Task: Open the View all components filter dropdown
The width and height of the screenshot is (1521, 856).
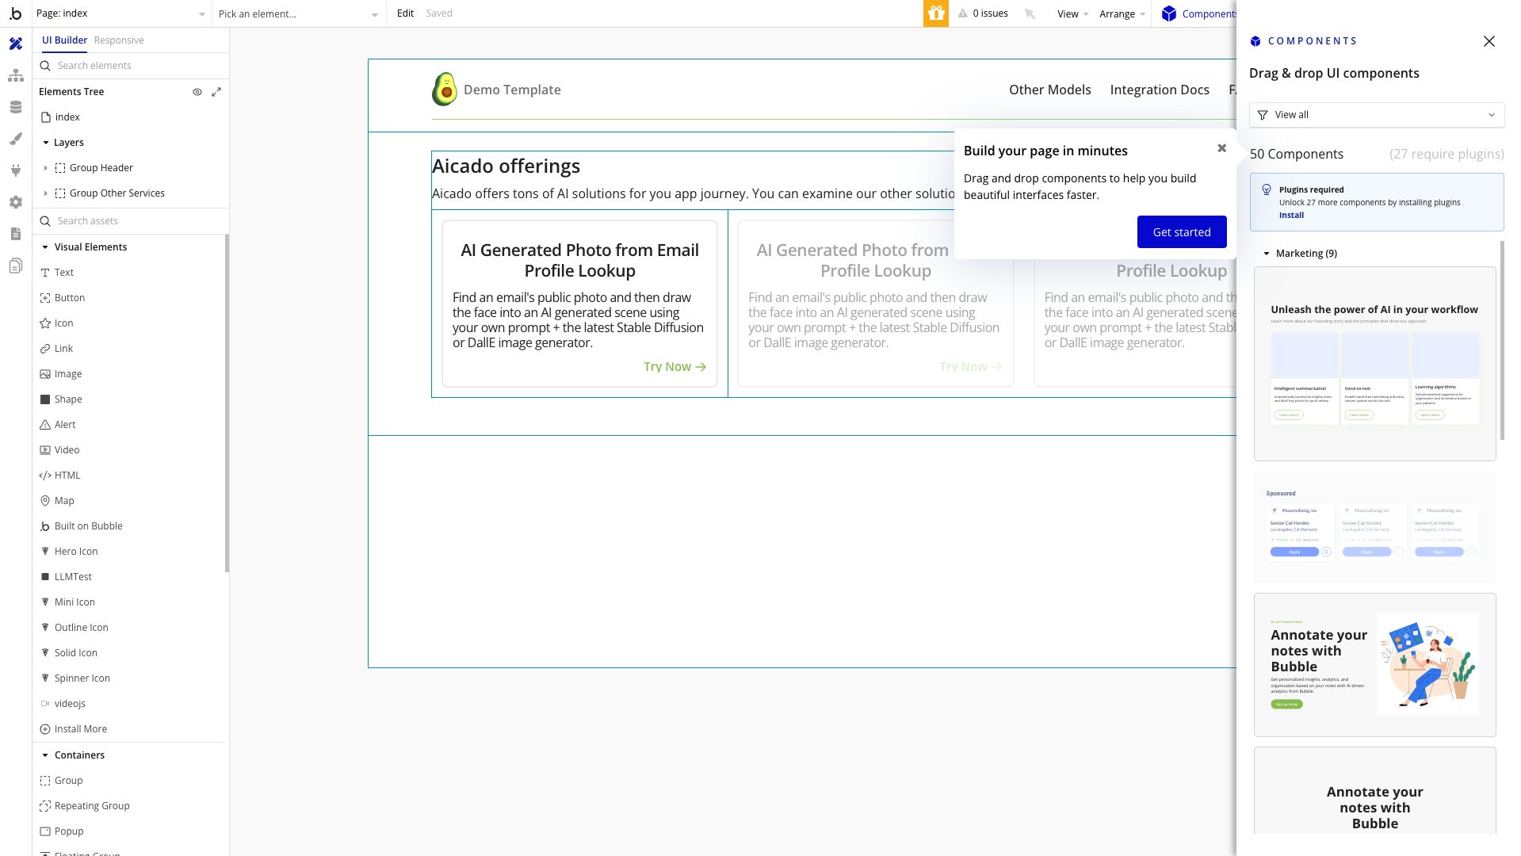Action: tap(1376, 114)
